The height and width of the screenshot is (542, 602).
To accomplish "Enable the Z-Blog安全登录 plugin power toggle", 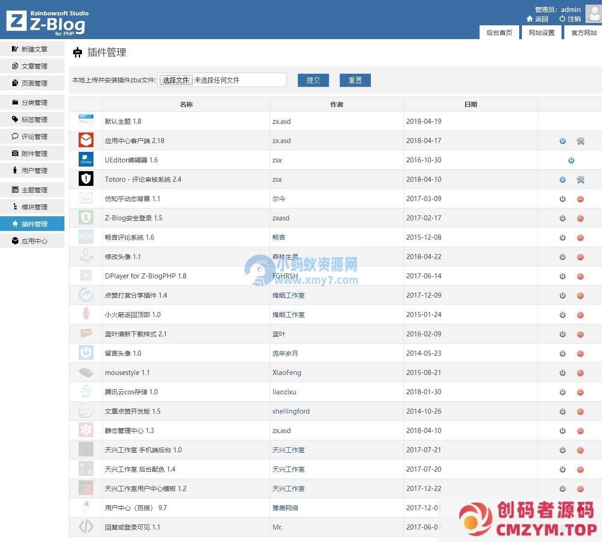I will pyautogui.click(x=562, y=219).
